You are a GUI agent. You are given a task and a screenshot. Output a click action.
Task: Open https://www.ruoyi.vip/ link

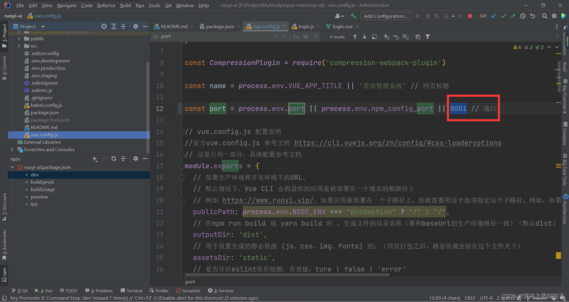[x=268, y=200]
